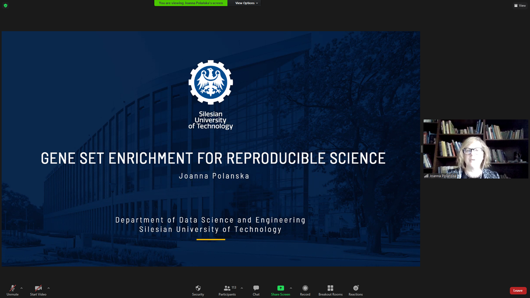Expand video options arrow beside Start Video

(48, 288)
